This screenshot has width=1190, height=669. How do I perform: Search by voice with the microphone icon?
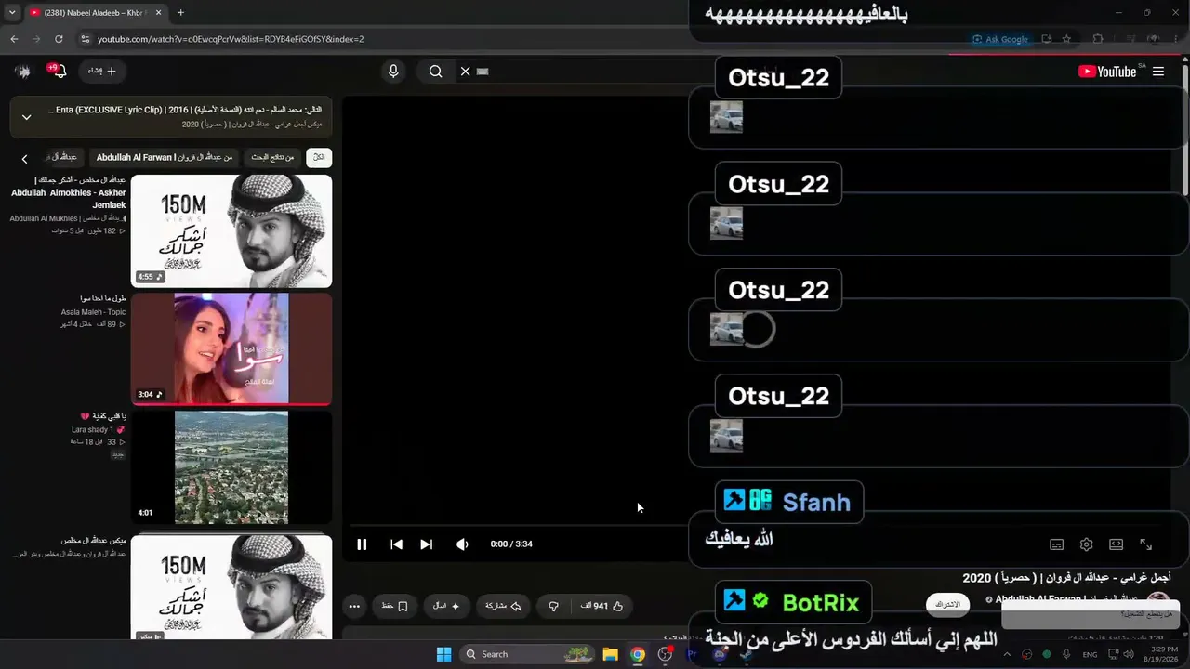pyautogui.click(x=393, y=72)
